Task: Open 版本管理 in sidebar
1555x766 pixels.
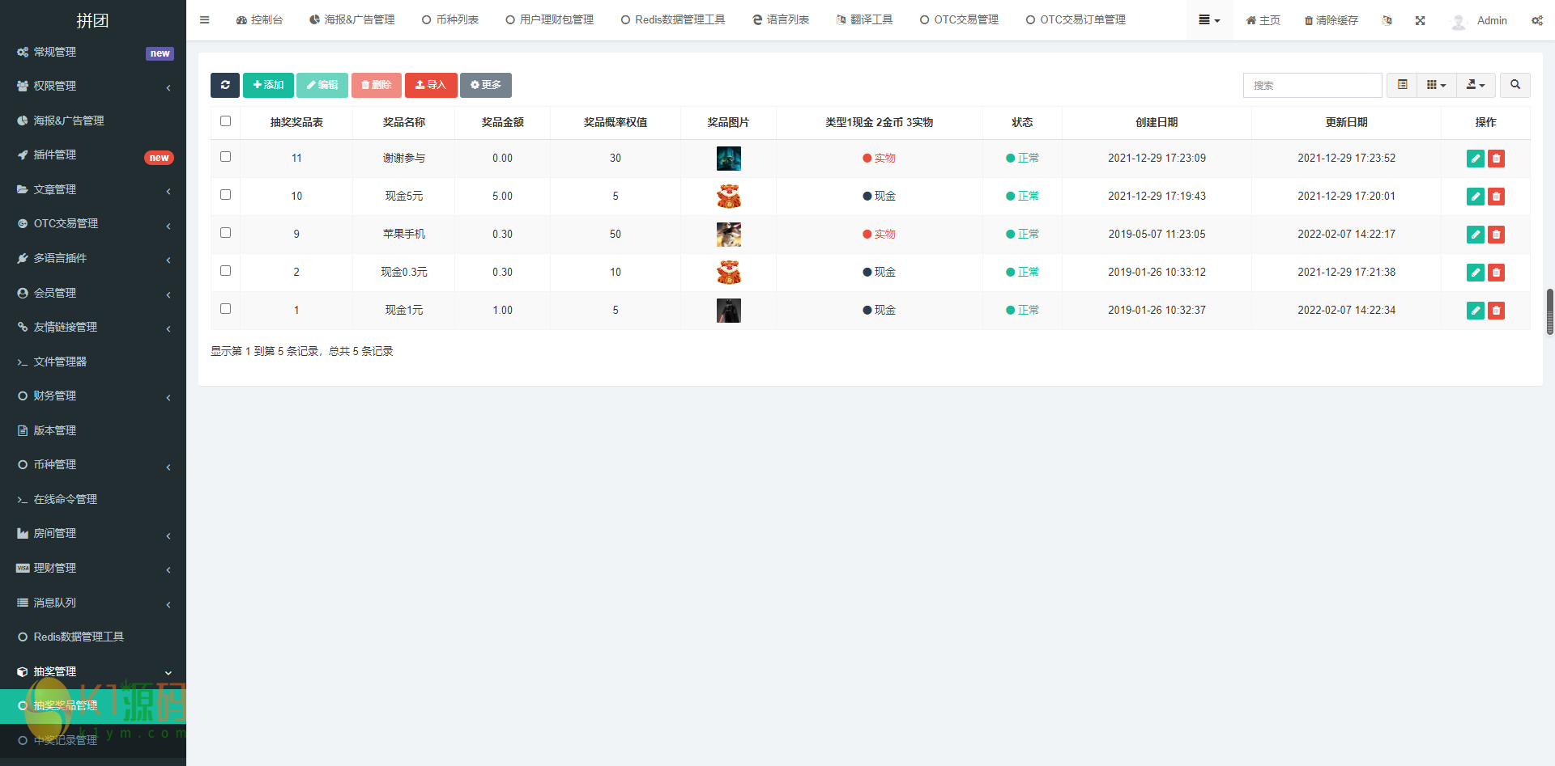Action: [93, 430]
